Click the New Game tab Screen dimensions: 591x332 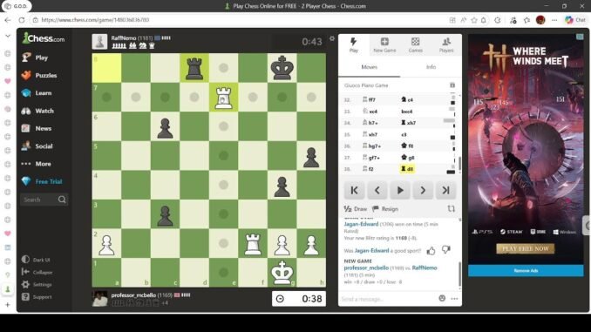(x=384, y=44)
